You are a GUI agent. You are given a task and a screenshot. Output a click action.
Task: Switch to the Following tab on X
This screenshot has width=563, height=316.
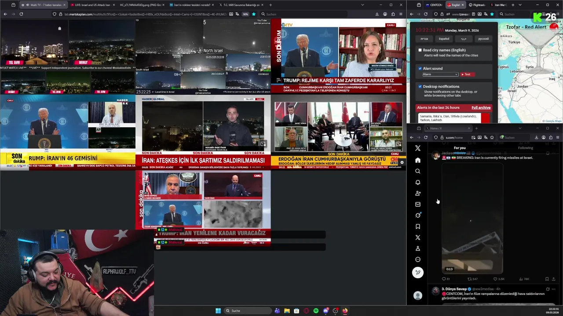[525, 148]
